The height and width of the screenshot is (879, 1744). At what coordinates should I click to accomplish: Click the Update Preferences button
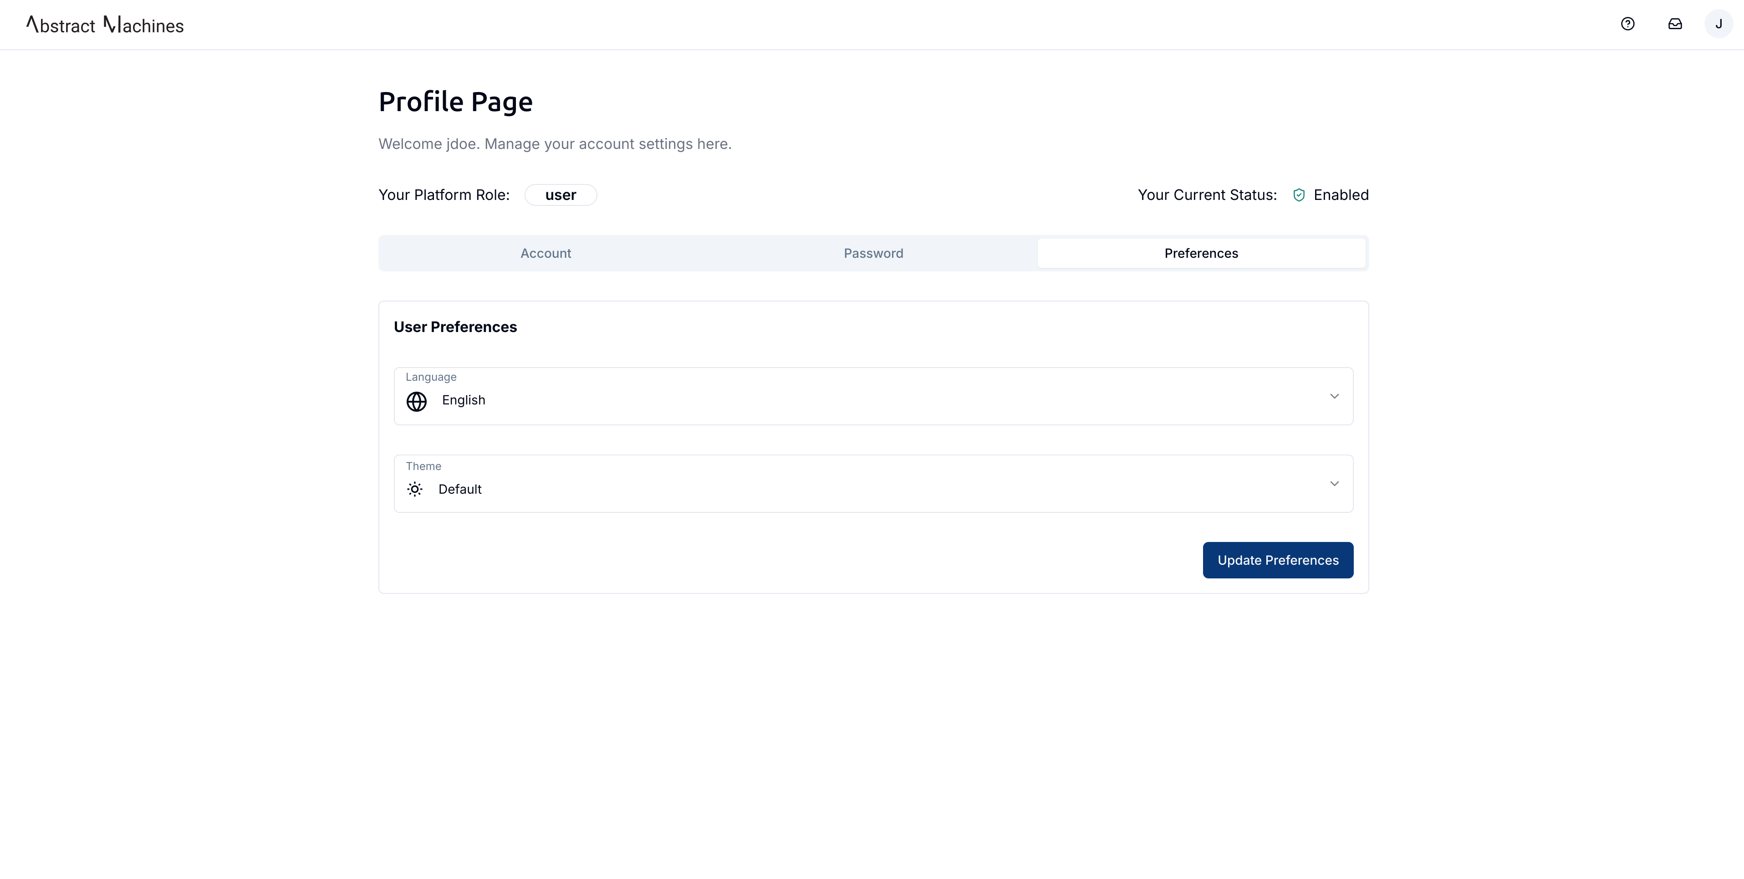(1278, 559)
